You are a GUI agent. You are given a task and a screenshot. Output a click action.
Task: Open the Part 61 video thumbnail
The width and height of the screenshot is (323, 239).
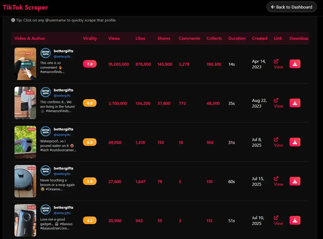pyautogui.click(x=25, y=103)
